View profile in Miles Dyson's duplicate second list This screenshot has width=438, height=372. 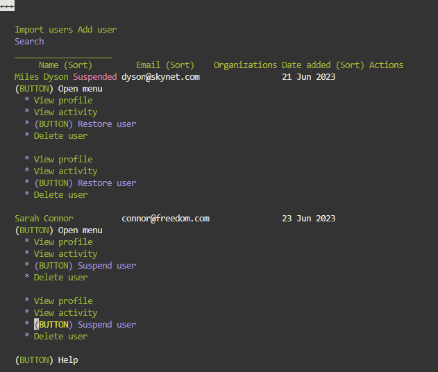click(x=63, y=160)
